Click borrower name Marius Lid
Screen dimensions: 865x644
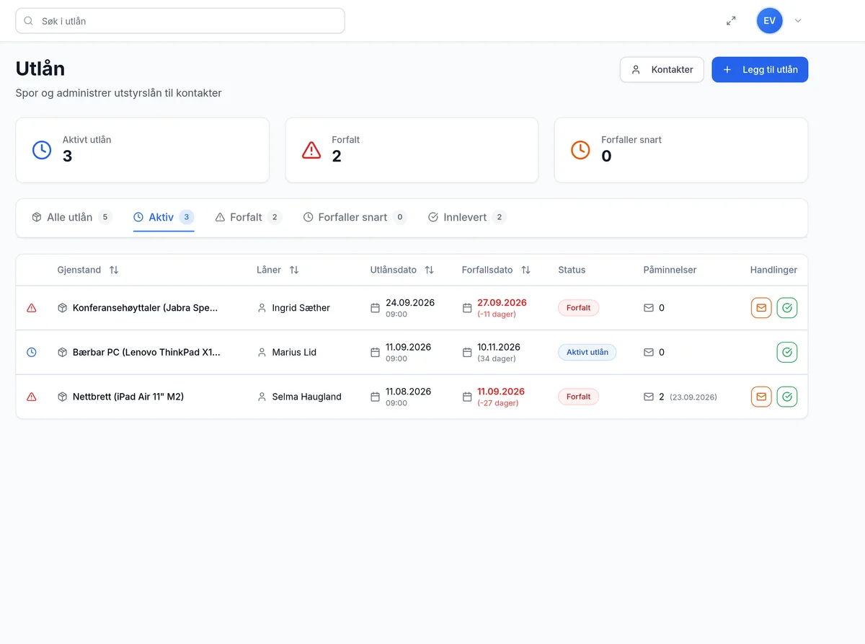(x=294, y=353)
